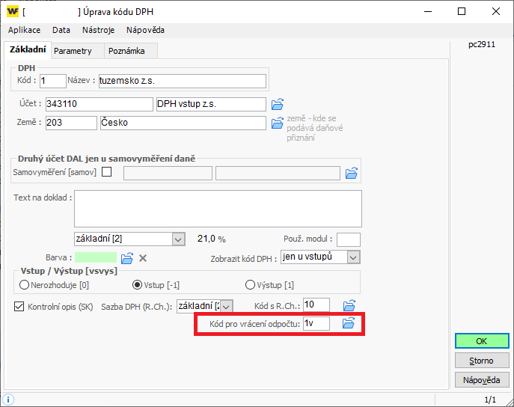The height and width of the screenshot is (407, 514).
Task: Open lookup folder for Kód s R.Ch.
Action: [348, 305]
